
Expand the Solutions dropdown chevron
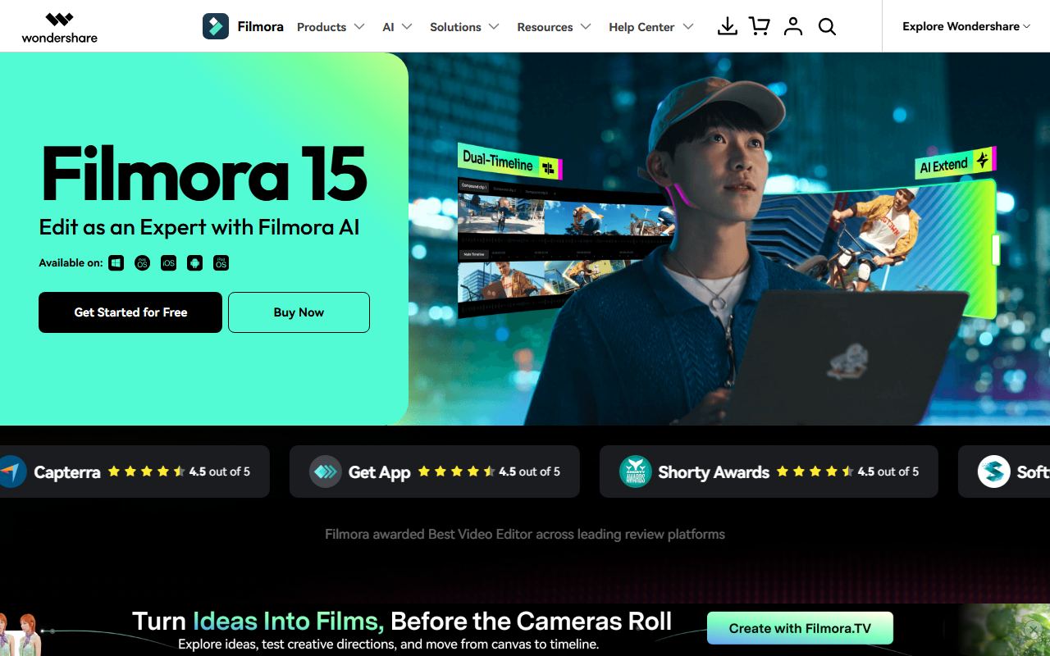(494, 27)
